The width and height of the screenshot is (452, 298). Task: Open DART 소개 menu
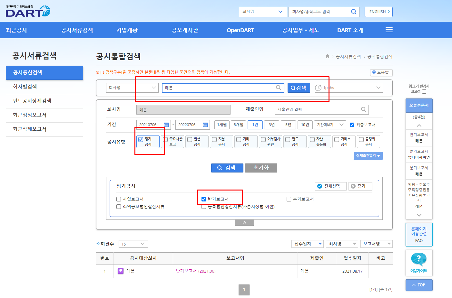(350, 30)
